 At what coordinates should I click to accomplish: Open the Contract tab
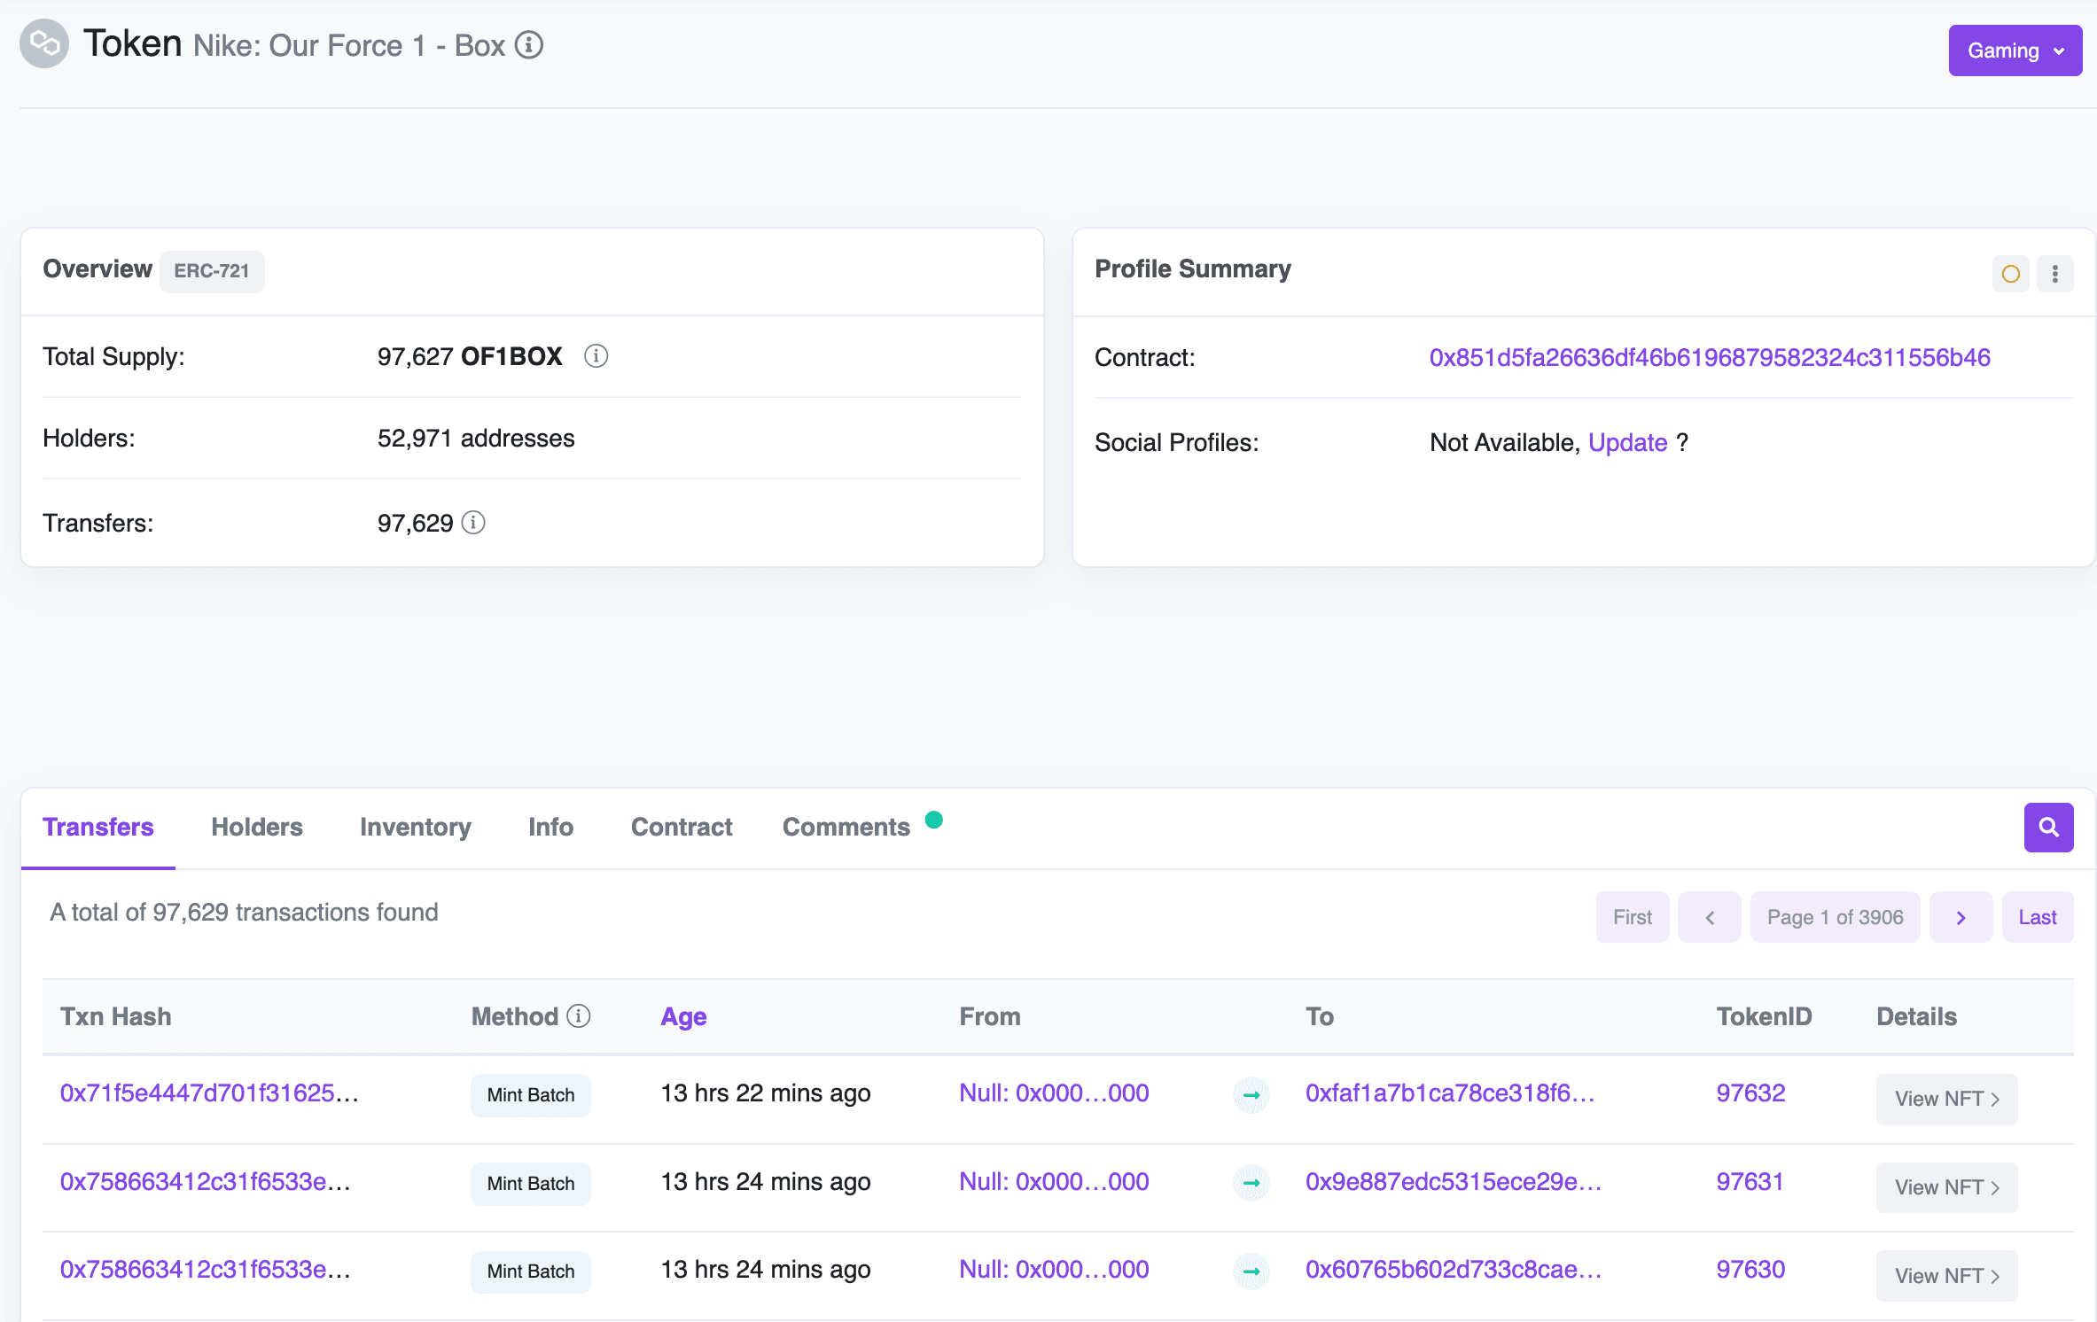682,827
